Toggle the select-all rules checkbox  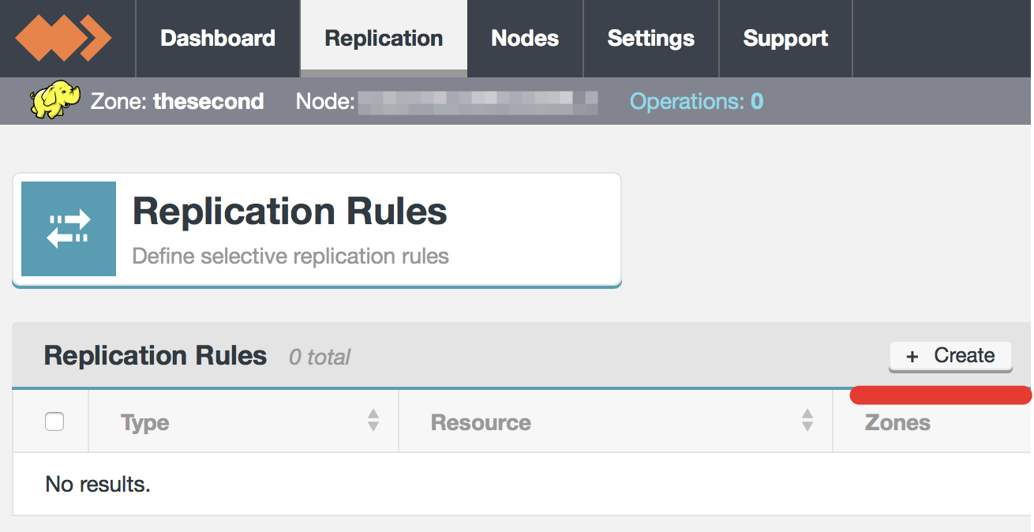[x=54, y=422]
